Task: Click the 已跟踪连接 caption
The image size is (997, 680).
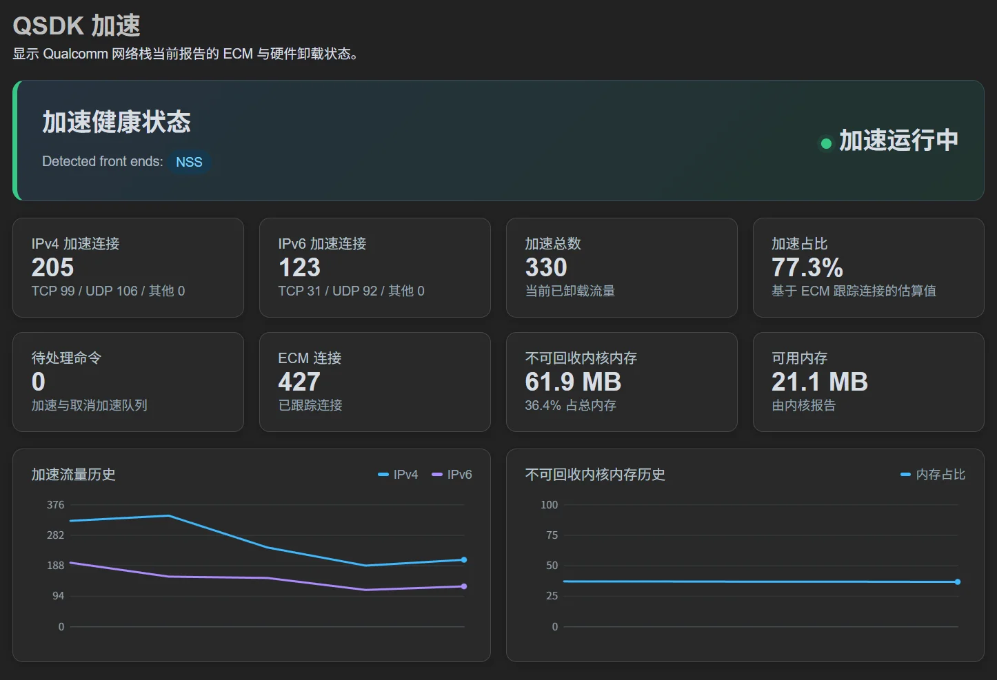Action: click(310, 405)
